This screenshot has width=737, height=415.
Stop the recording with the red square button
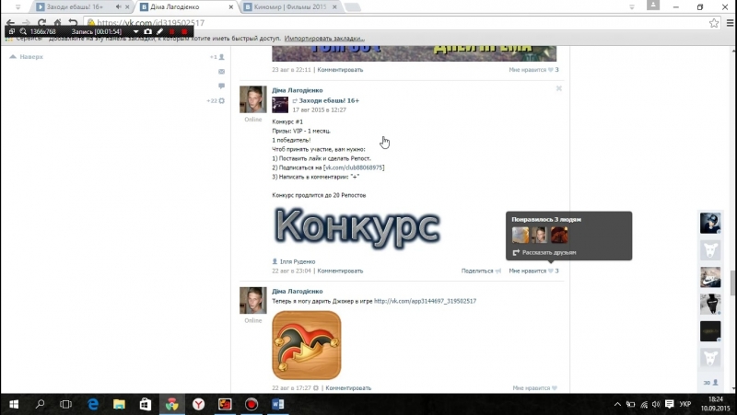pos(184,31)
